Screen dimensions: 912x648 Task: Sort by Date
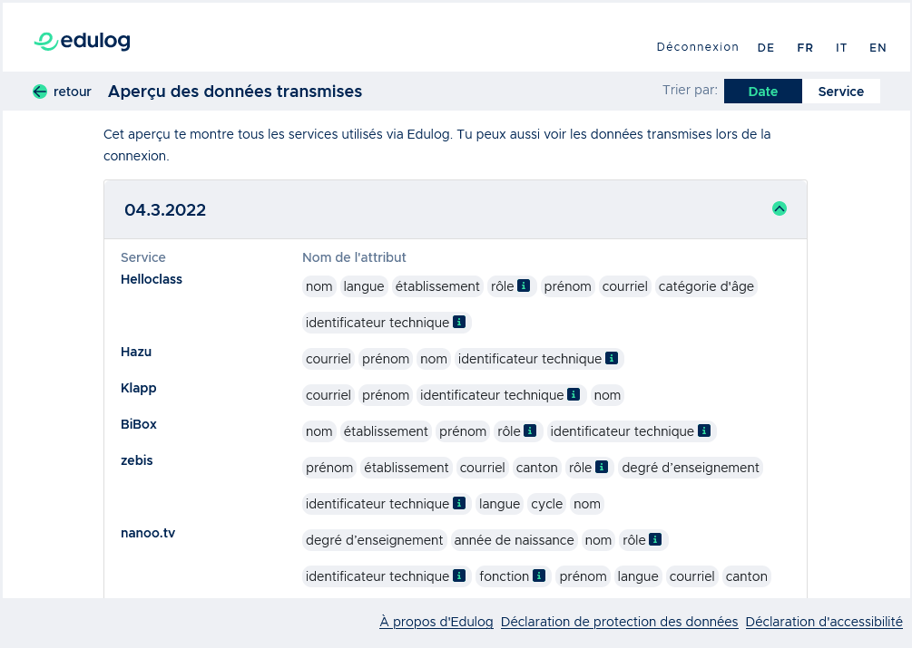pos(763,92)
